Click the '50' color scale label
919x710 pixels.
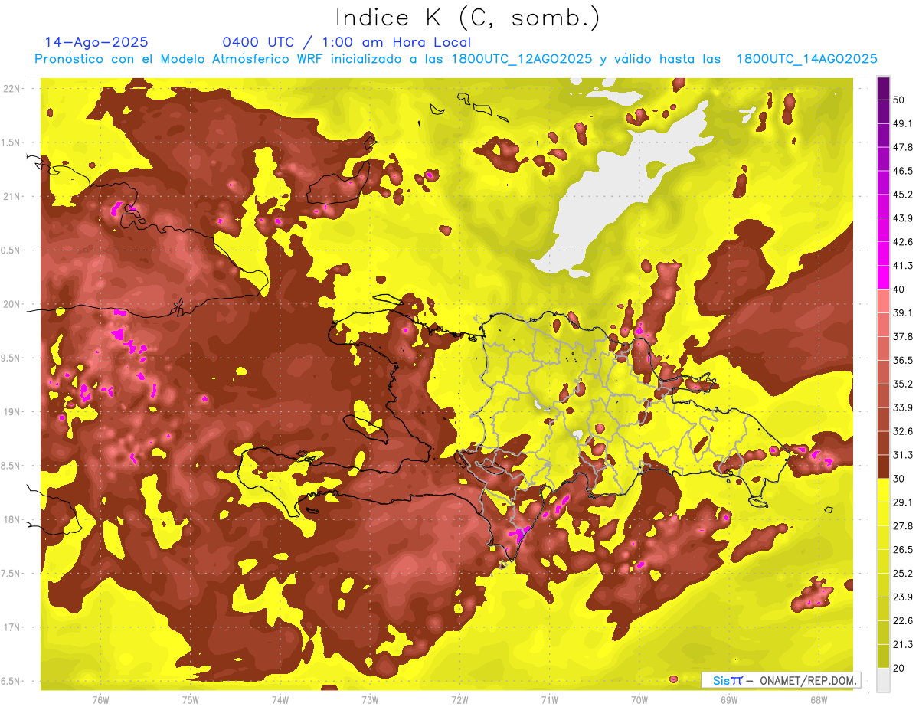click(900, 100)
